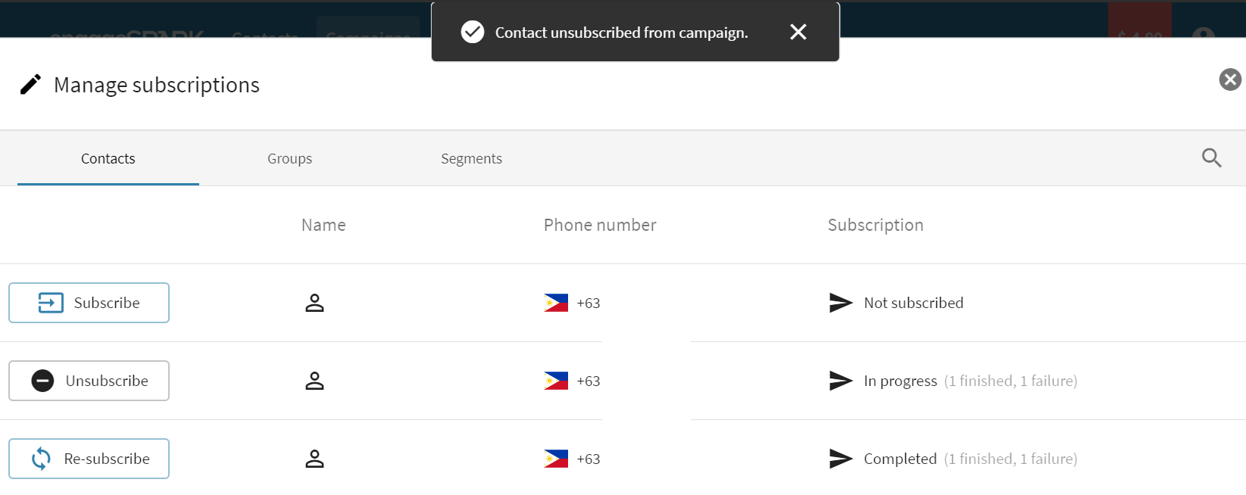Click the Phone number column header
Image resolution: width=1246 pixels, height=495 pixels.
600,225
